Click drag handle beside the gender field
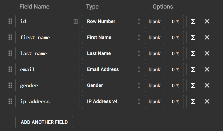Screen dimensions: 223x131 tap(10, 85)
